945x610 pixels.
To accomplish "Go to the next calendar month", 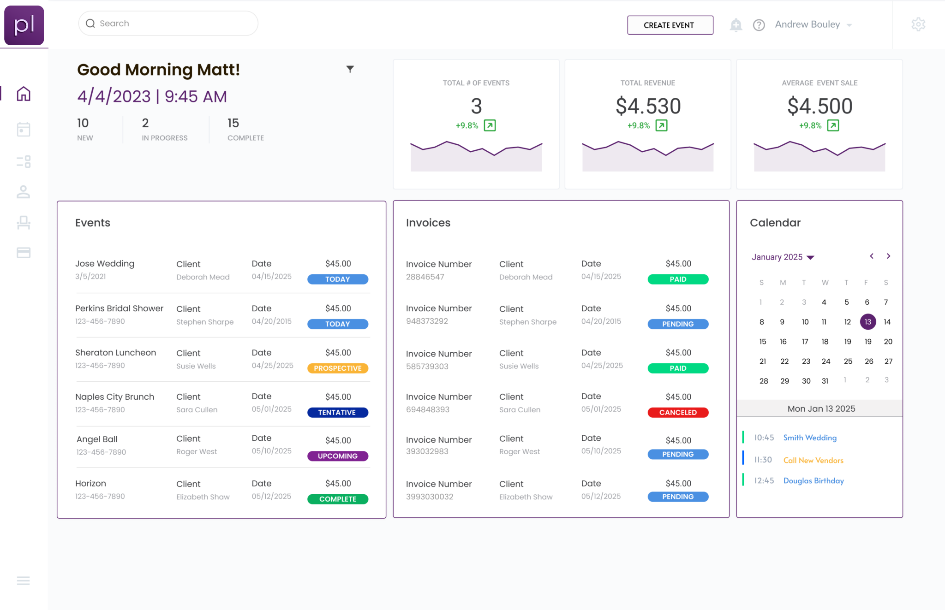I will click(888, 256).
